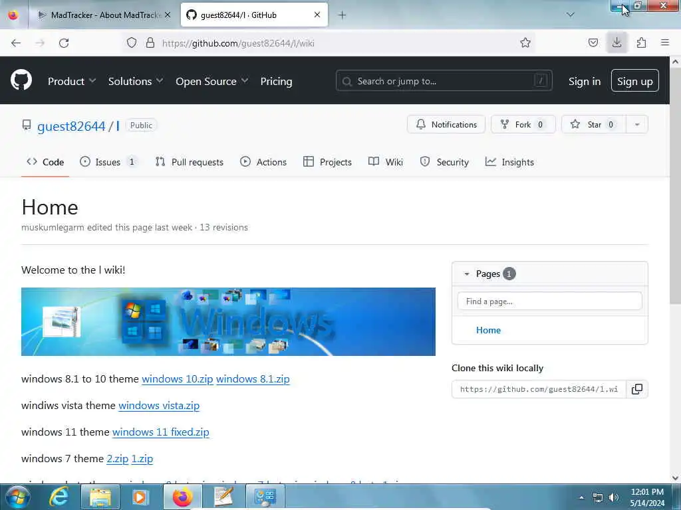Click the Firefox forward arrow

pos(40,43)
